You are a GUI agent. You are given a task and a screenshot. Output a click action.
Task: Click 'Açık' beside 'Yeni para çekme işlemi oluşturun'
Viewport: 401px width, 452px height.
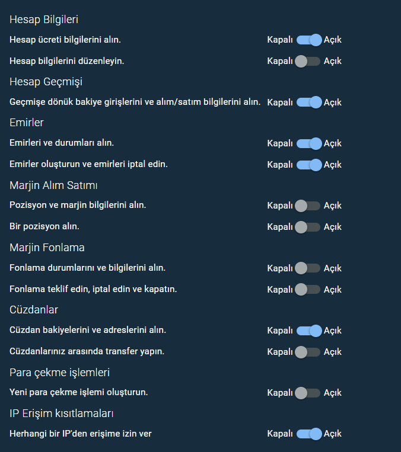pos(333,393)
